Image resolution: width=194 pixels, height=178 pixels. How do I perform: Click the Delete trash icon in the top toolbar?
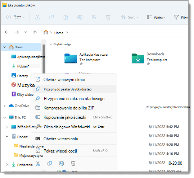108,17
